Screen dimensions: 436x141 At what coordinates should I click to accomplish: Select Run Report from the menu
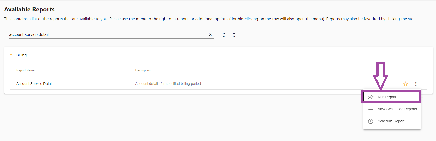[387, 97]
